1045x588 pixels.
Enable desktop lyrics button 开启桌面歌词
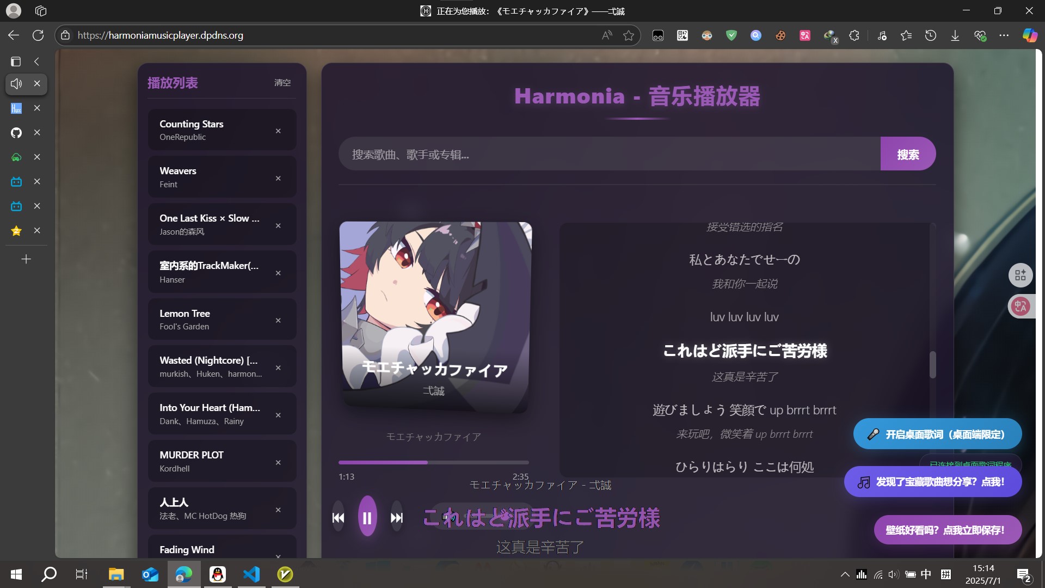pos(937,434)
